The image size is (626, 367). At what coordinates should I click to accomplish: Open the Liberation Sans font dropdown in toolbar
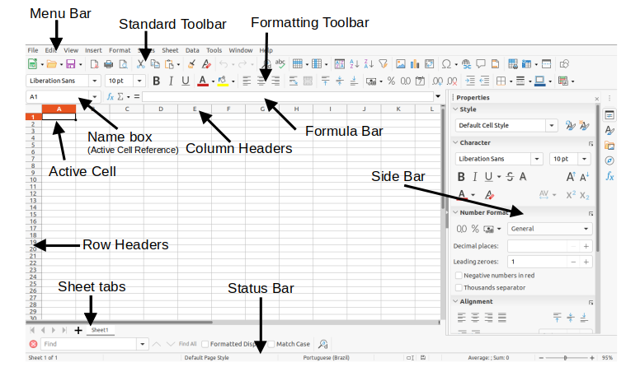[x=95, y=81]
